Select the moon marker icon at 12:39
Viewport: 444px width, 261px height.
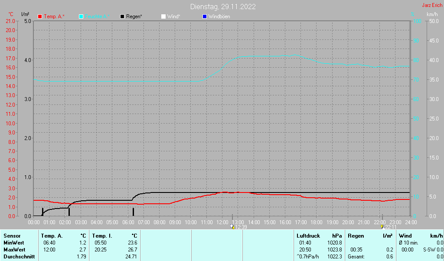232,227
